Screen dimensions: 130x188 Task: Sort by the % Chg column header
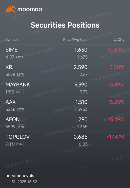point(119,40)
